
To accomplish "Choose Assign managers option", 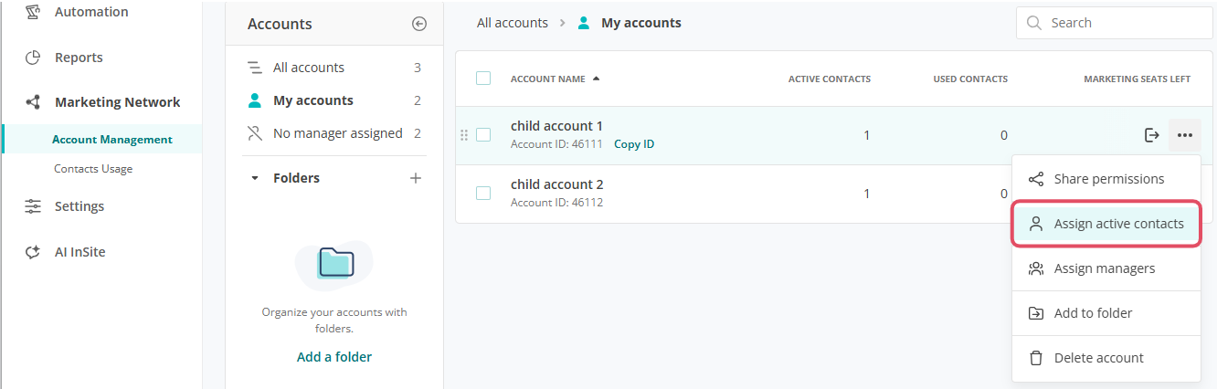I will [x=1106, y=268].
